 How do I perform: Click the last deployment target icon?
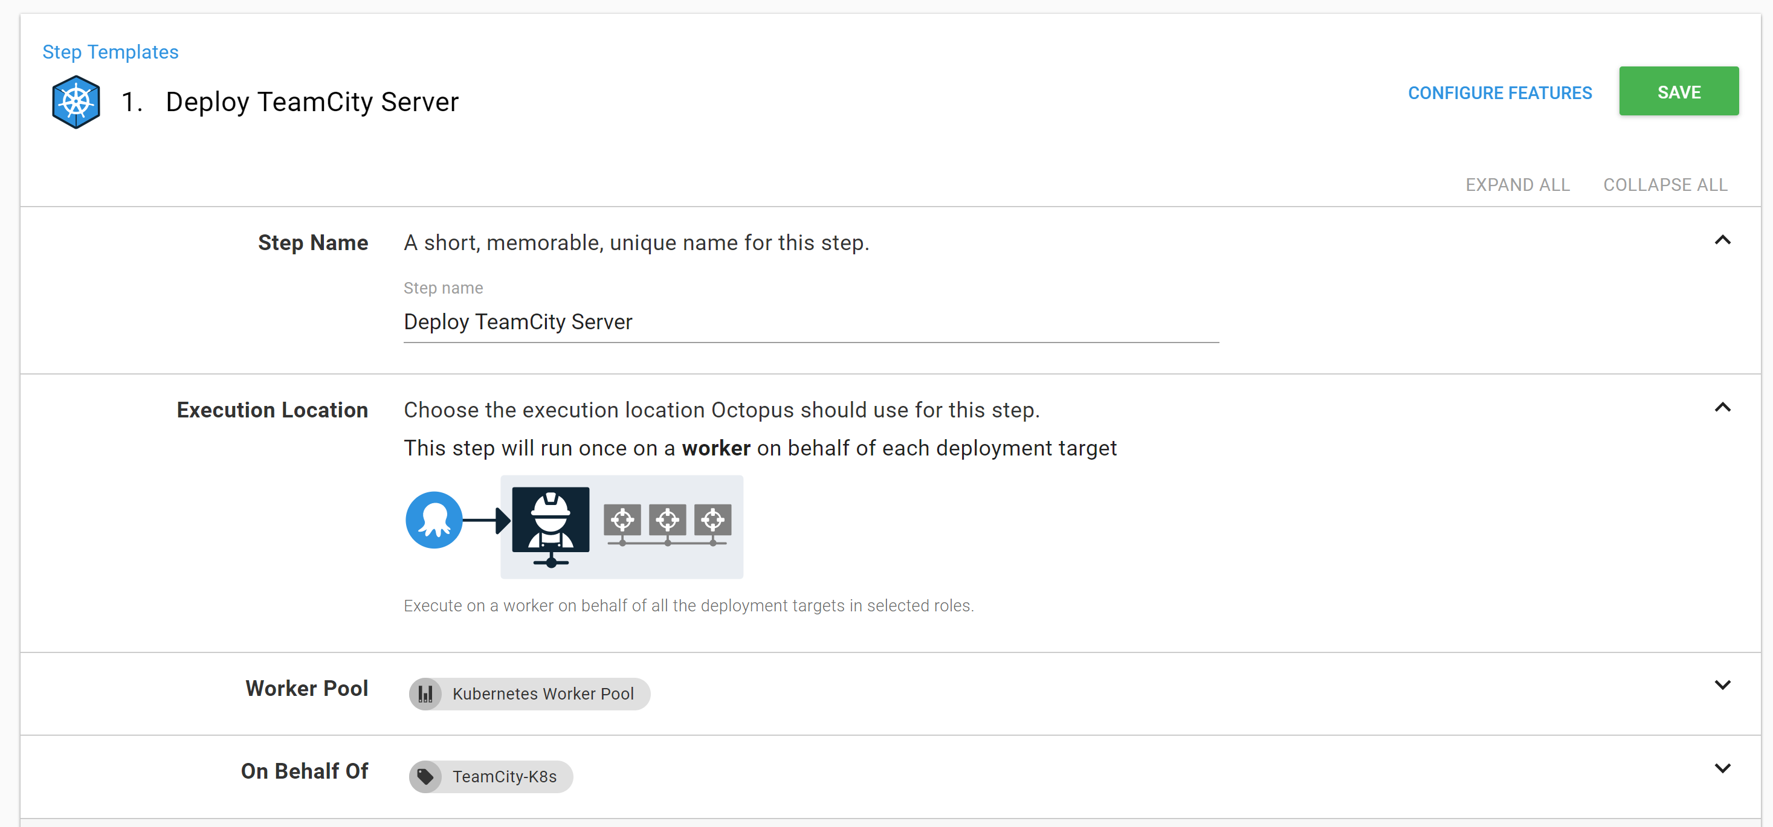(712, 520)
